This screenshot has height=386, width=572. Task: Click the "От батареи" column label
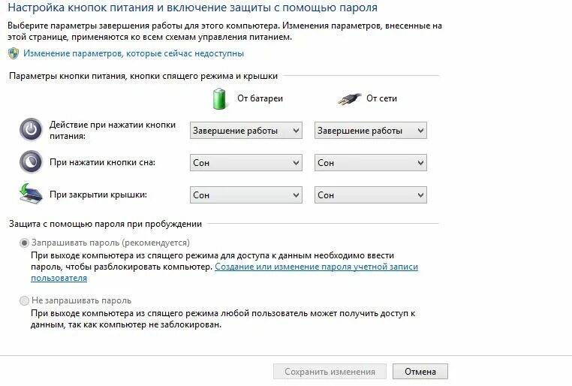[260, 98]
